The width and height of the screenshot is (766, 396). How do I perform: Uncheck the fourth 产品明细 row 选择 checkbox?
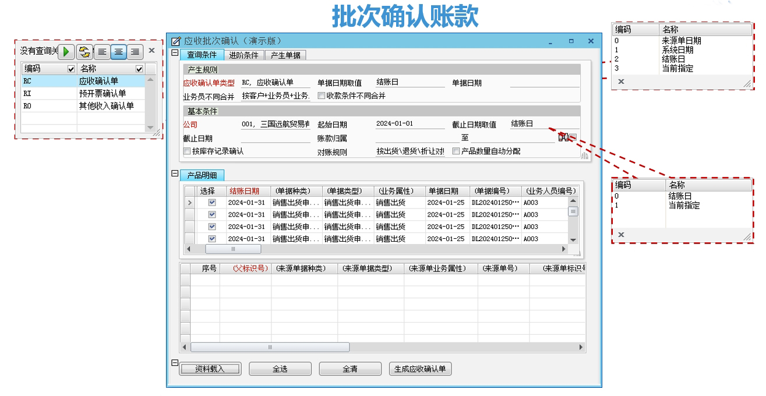(x=212, y=238)
